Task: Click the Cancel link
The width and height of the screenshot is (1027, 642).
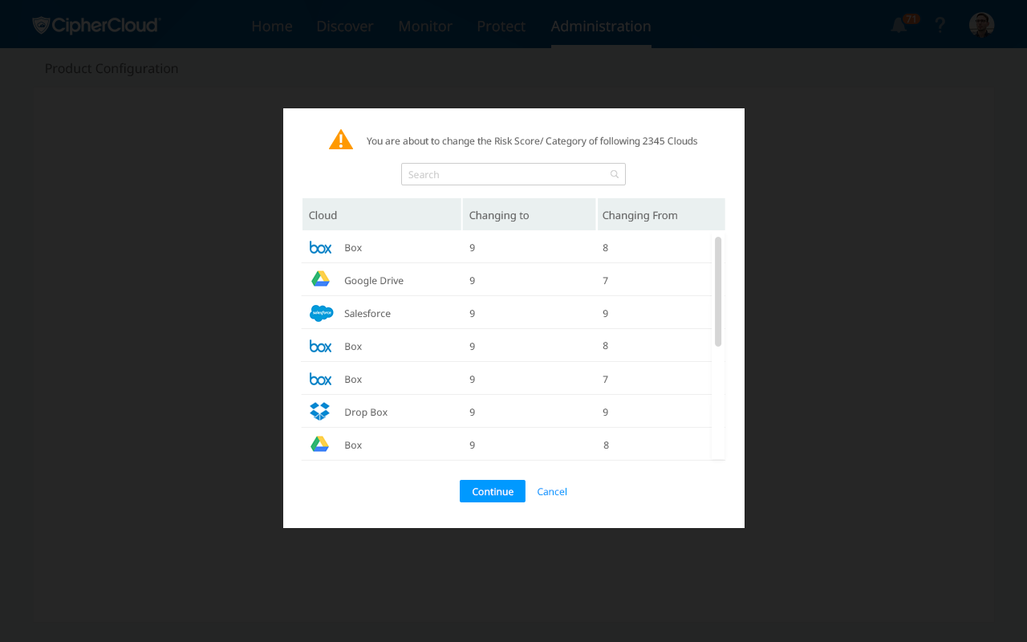Action: (x=552, y=491)
